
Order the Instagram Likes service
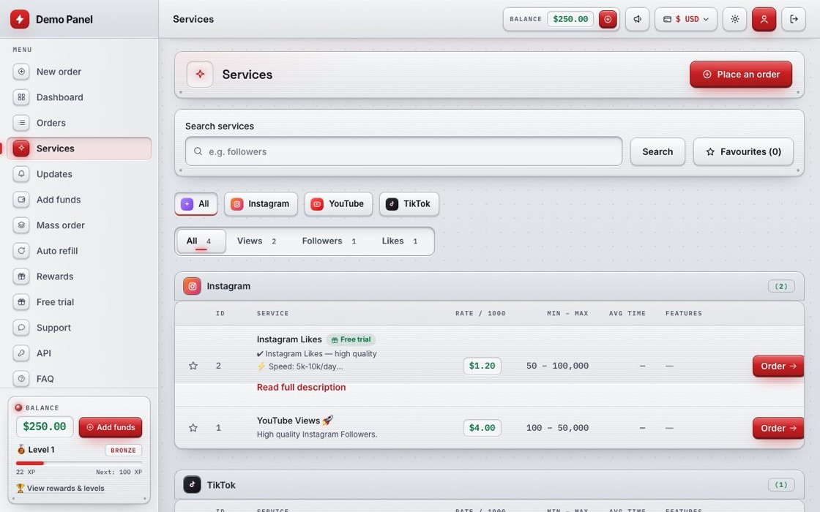click(x=778, y=366)
